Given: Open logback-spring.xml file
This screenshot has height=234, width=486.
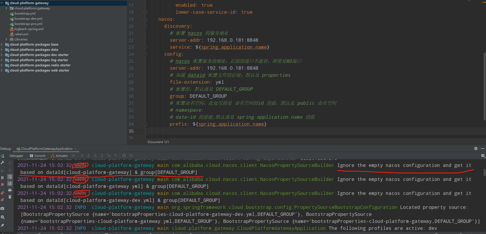Looking at the screenshot, I should click(x=29, y=29).
